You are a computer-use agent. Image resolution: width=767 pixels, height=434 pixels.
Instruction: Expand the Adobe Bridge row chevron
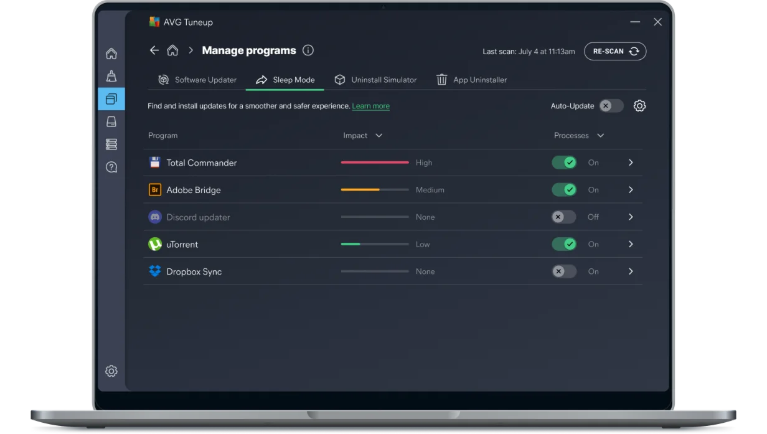(631, 190)
